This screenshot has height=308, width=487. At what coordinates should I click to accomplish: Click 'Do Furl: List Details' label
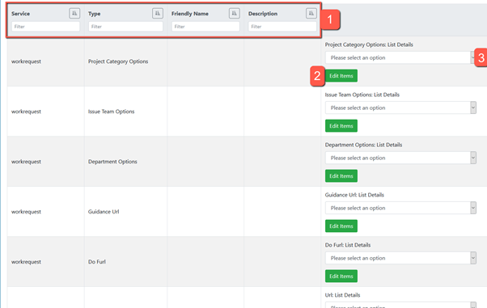(x=348, y=245)
